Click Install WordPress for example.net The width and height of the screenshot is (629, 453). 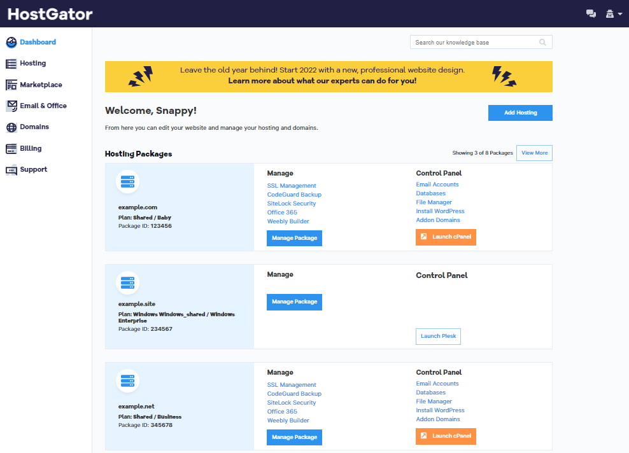(x=440, y=410)
